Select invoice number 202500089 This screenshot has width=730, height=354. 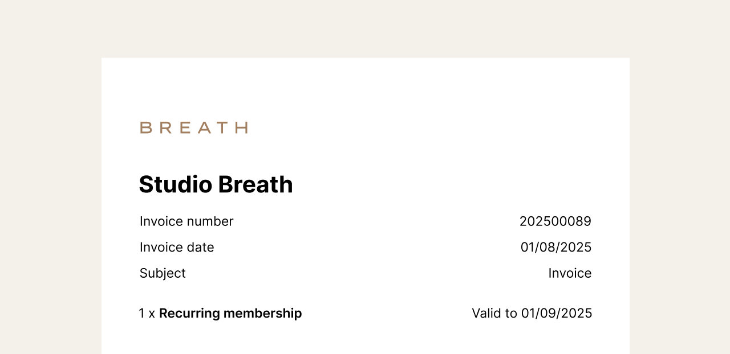click(x=555, y=221)
